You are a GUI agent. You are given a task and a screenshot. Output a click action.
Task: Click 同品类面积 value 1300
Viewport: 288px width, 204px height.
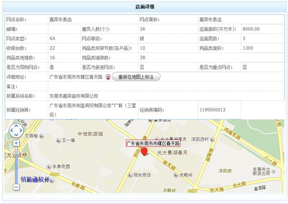click(x=248, y=48)
